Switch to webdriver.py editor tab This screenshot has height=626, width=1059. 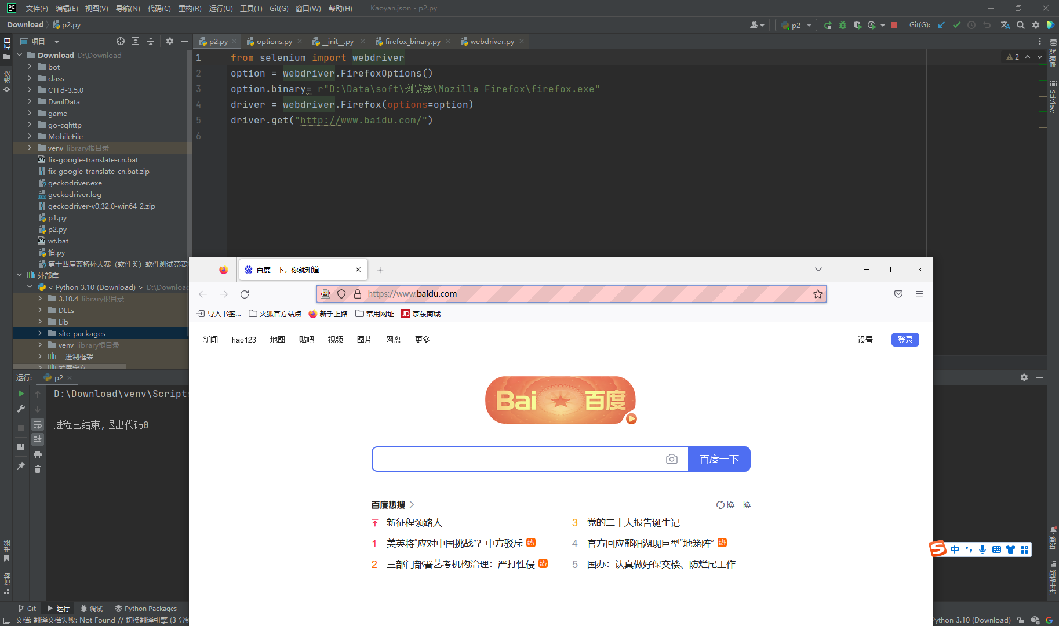point(492,41)
